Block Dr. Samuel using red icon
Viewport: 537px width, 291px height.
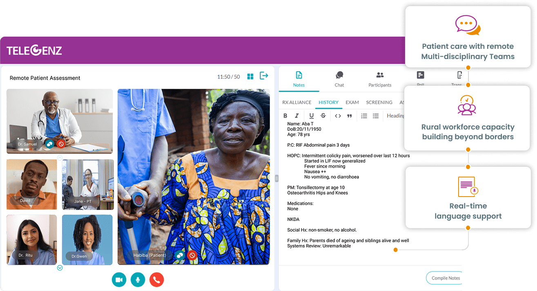61,144
